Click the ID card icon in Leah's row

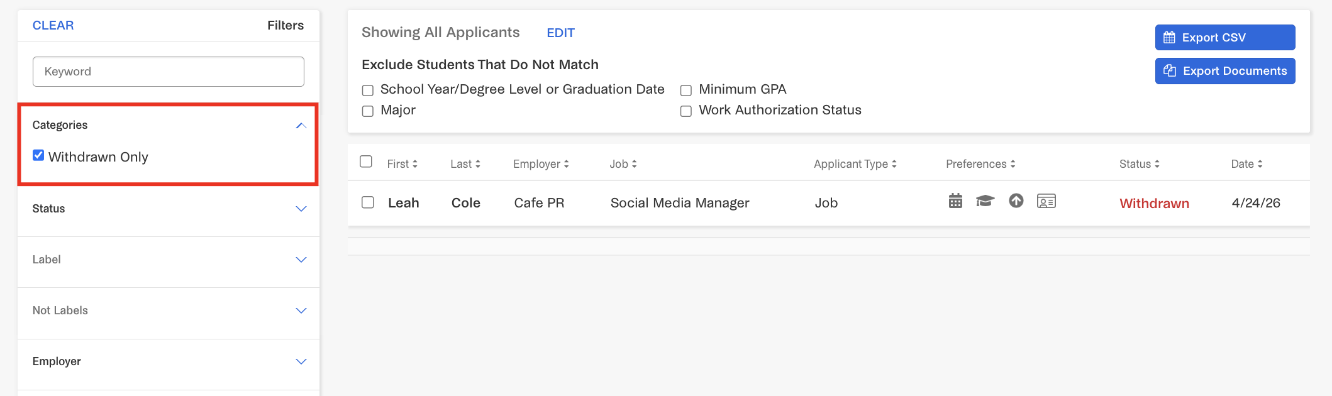(x=1046, y=201)
